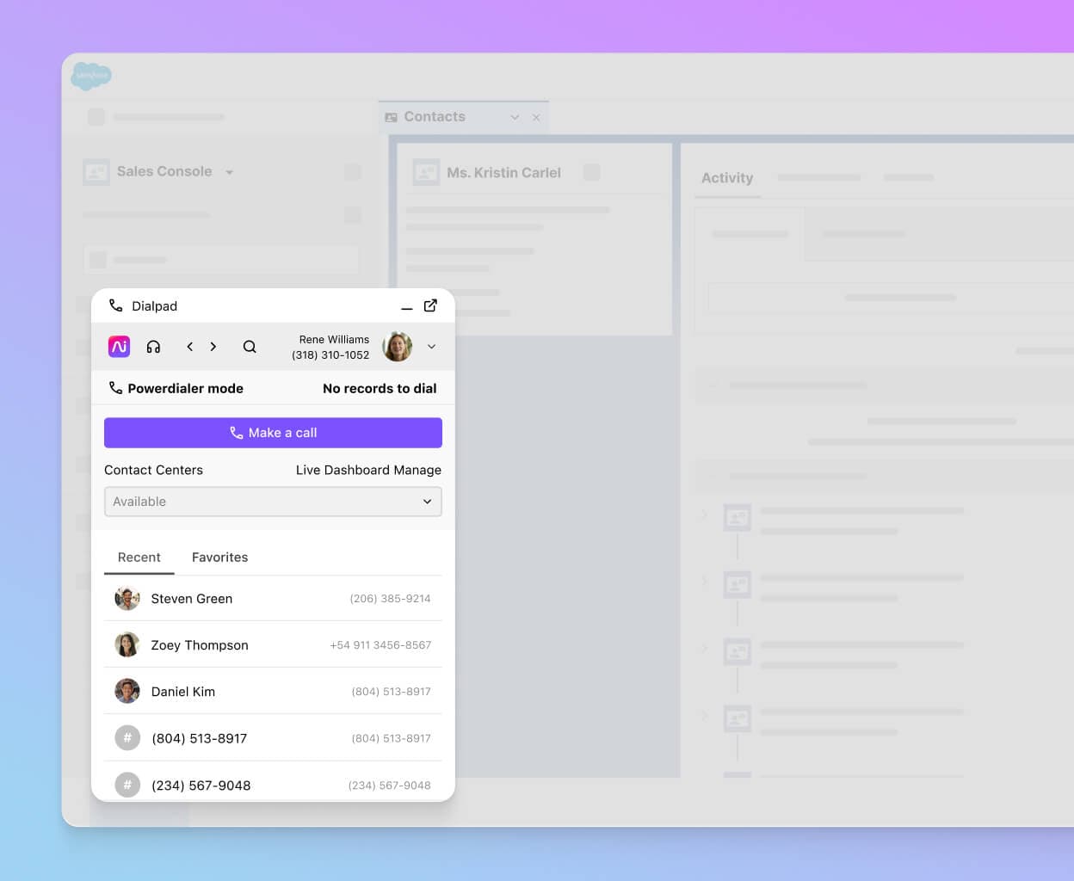1074x881 pixels.
Task: Click the Manage link
Action: (417, 470)
